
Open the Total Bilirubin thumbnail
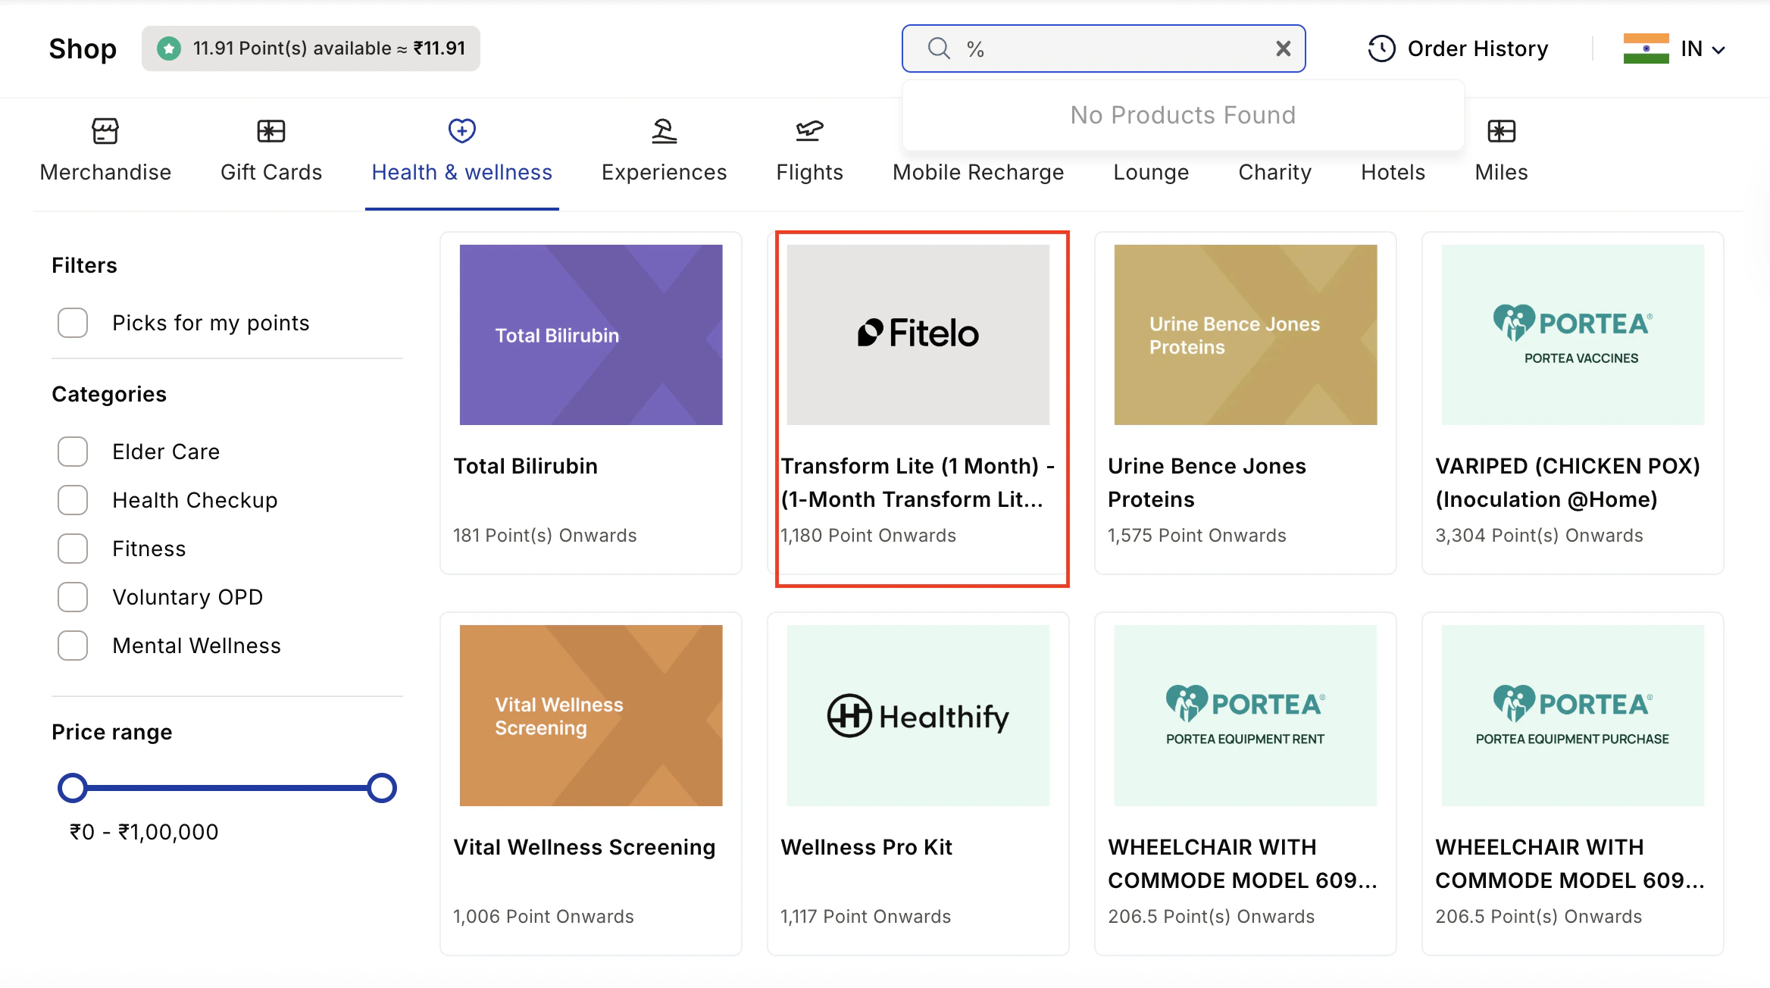point(591,334)
